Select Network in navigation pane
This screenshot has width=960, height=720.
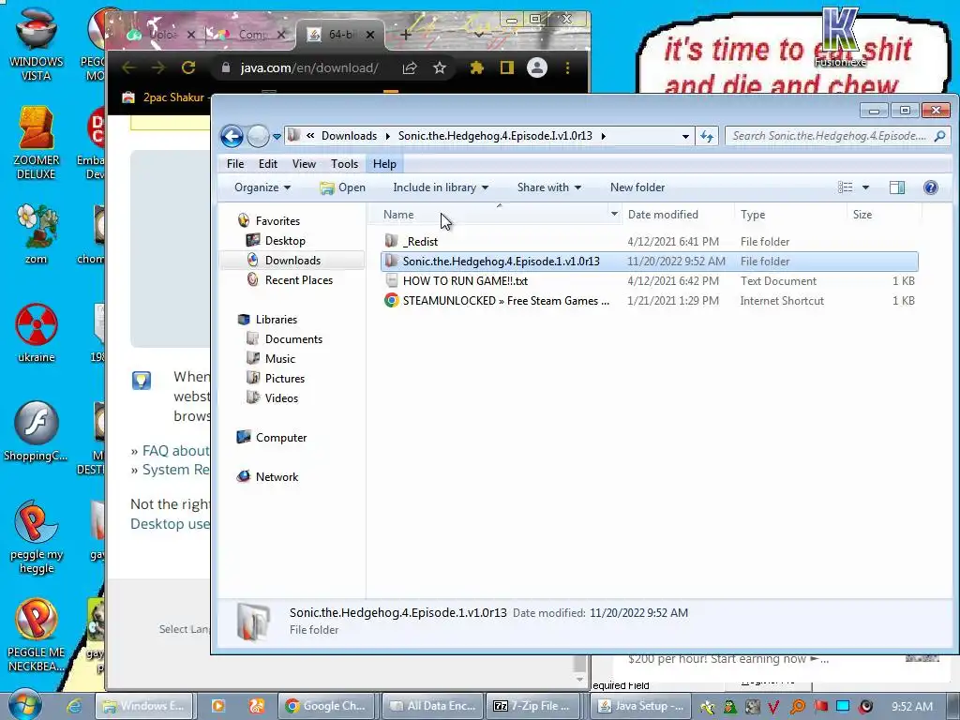(x=277, y=477)
